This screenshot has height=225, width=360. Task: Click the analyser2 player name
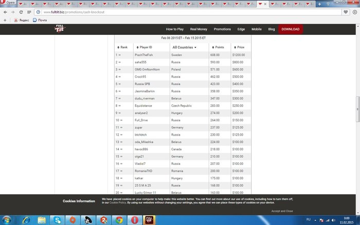141,113
